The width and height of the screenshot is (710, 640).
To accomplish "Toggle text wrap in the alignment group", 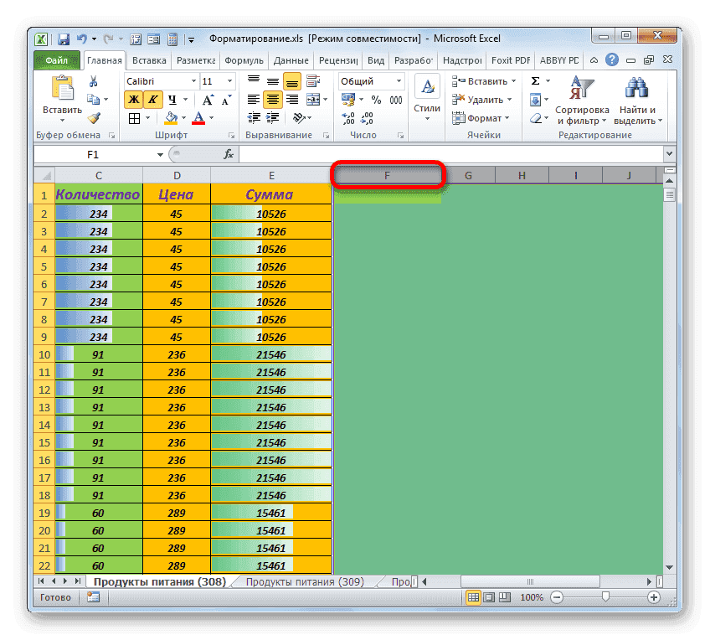I will click(x=311, y=81).
